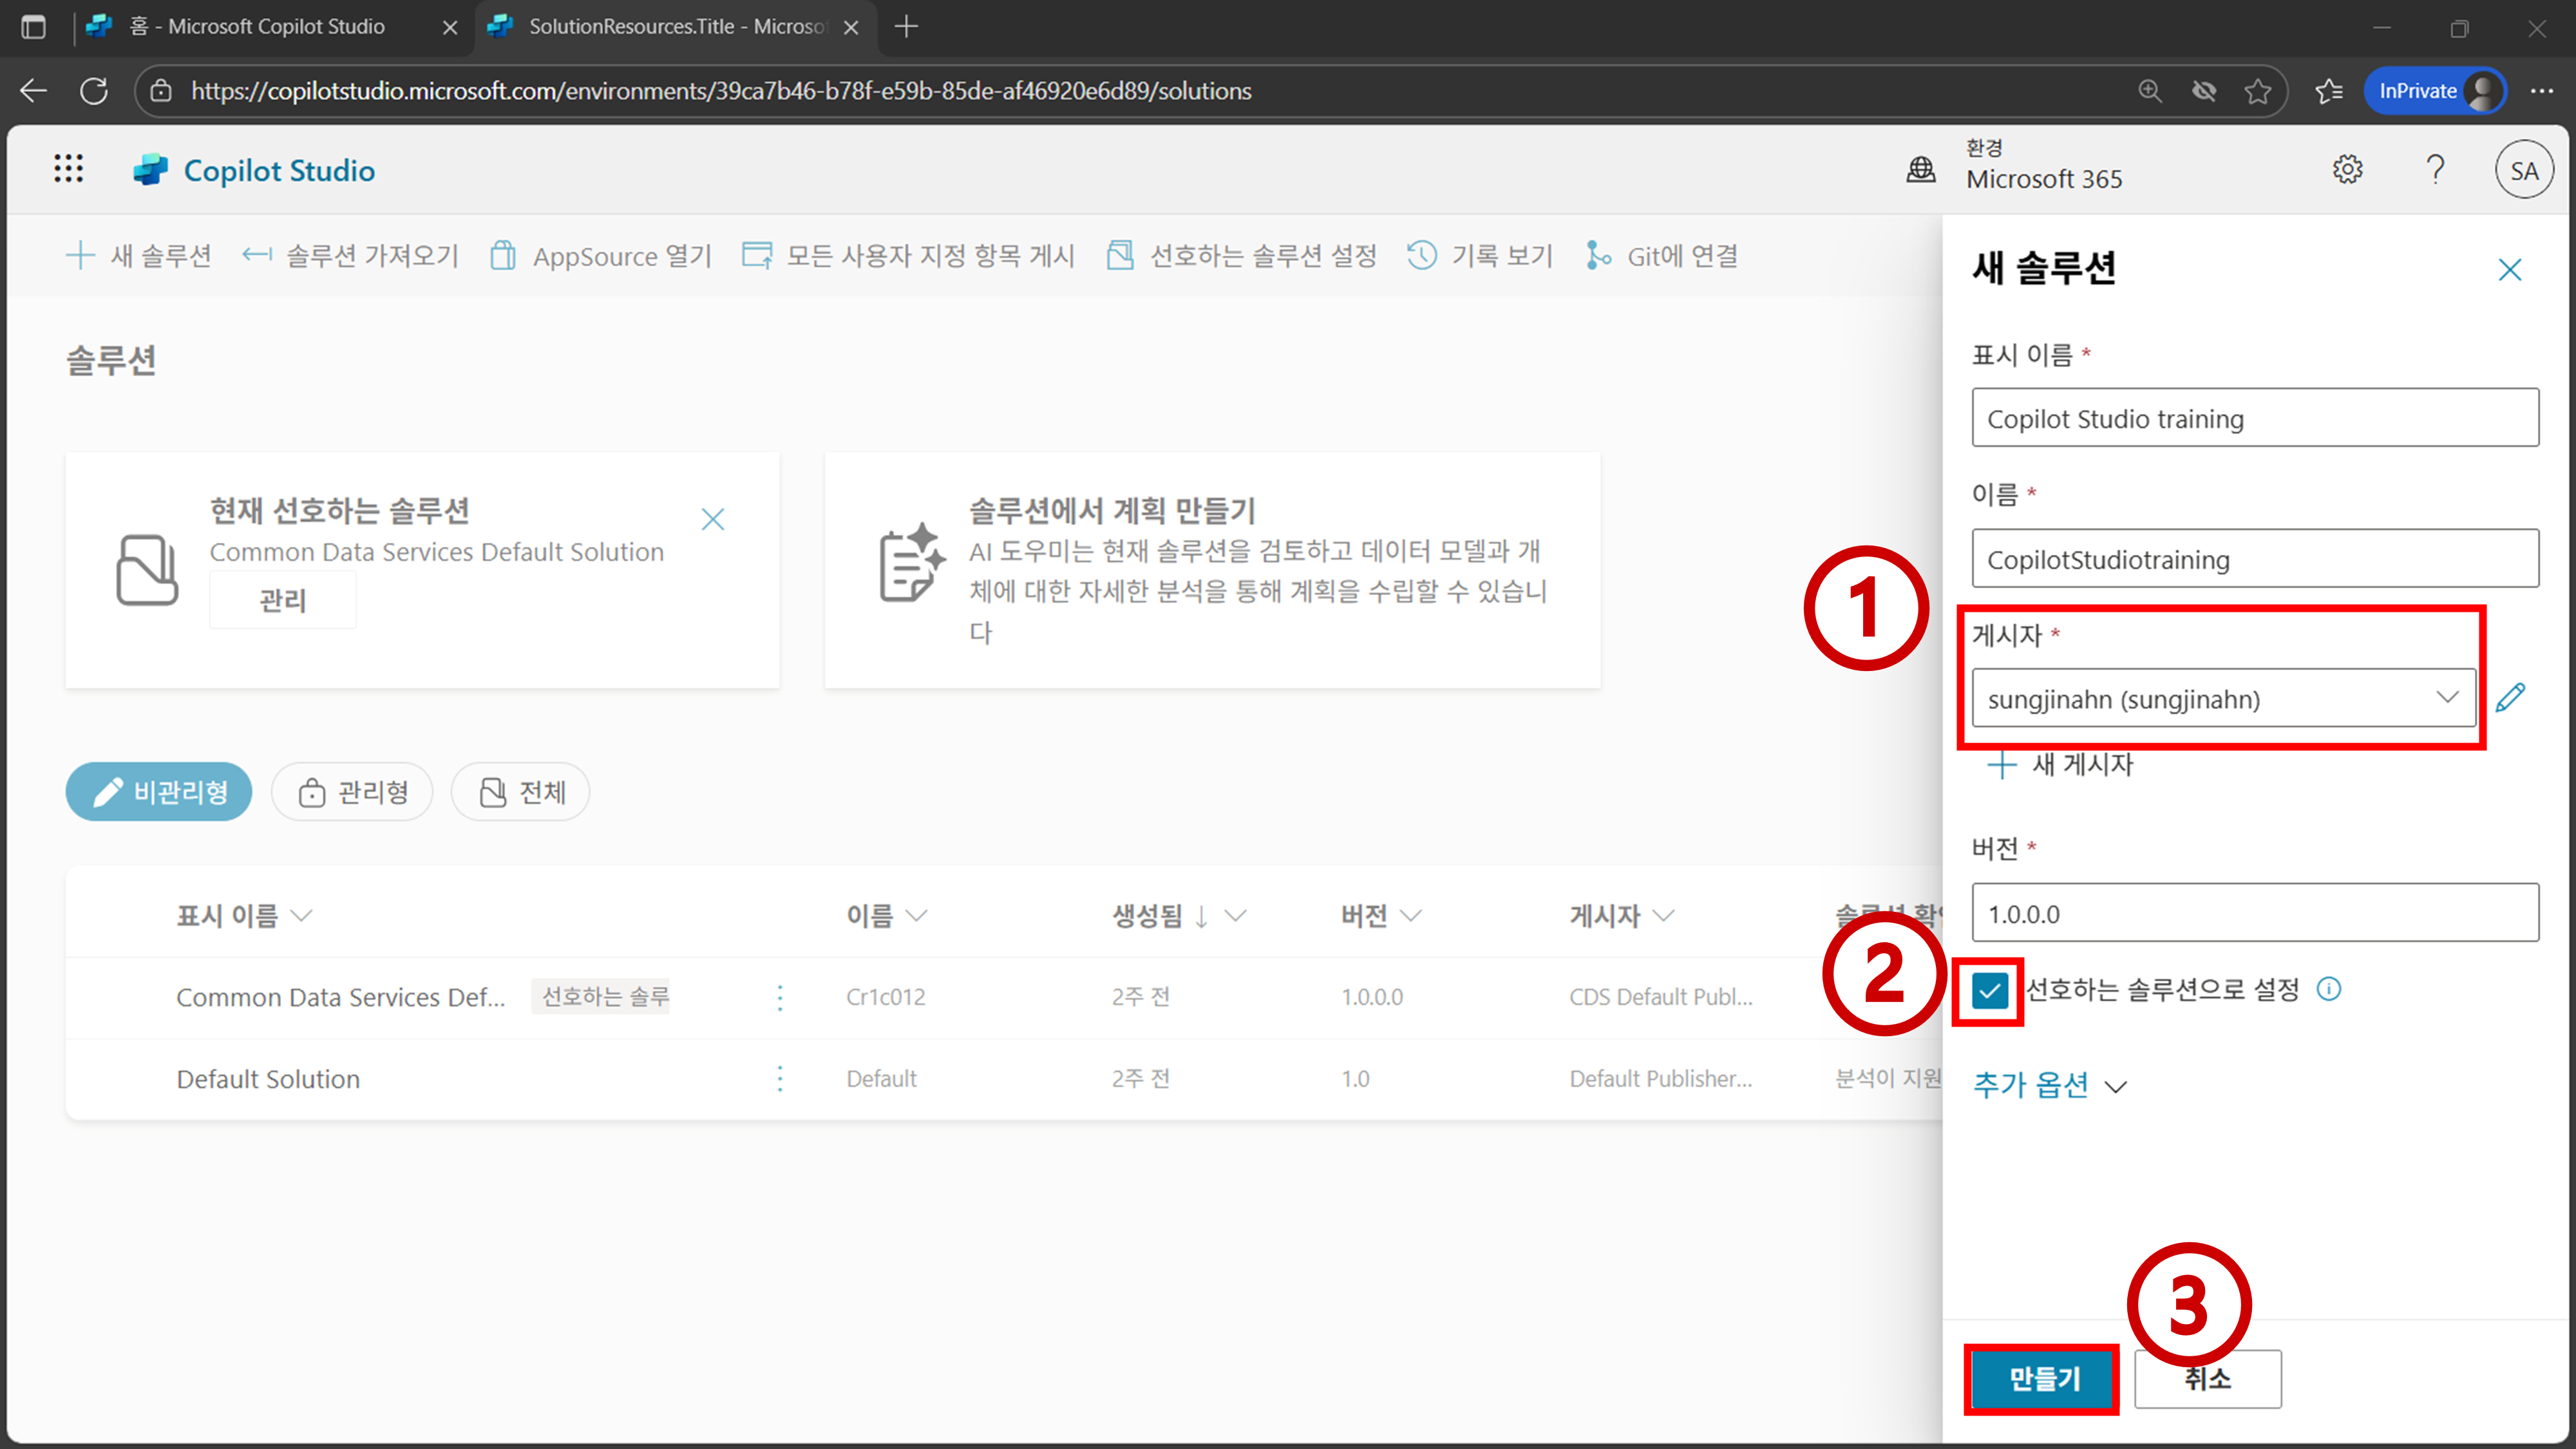Click the 취소 cancel button
2576x1449 pixels.
tap(2207, 1378)
